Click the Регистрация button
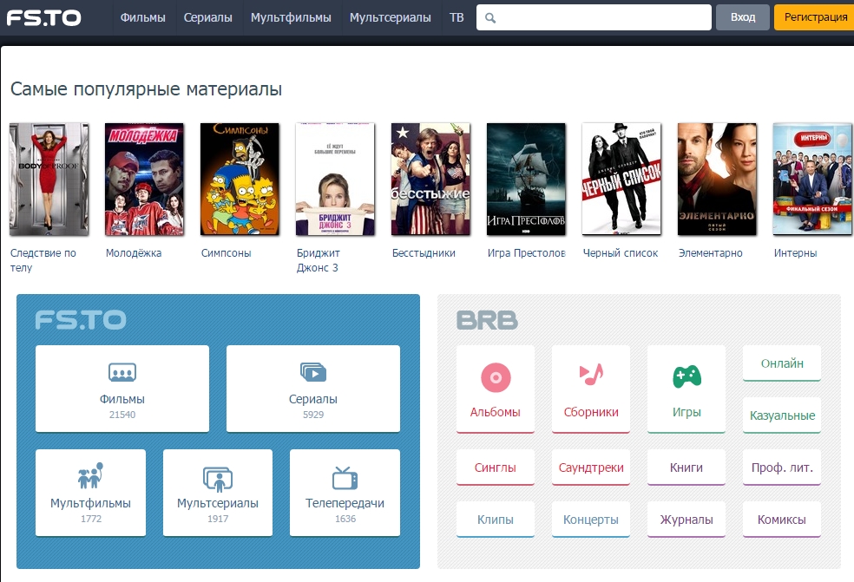854x582 pixels. click(815, 17)
